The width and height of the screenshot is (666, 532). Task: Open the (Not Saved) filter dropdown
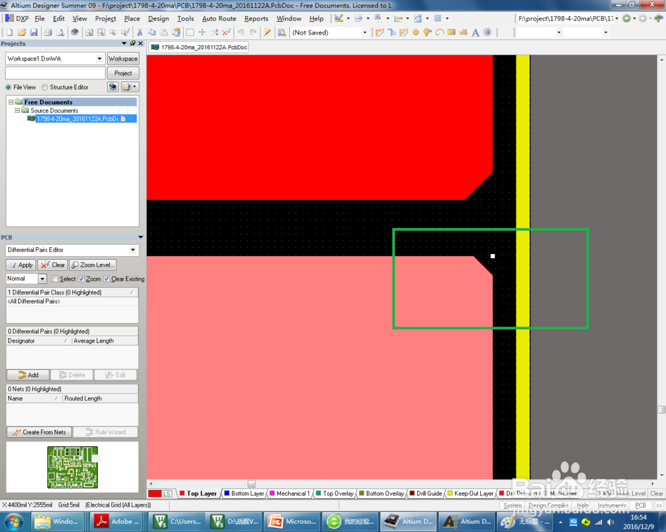(x=364, y=32)
